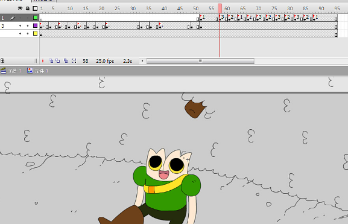Enable the onion skin icon

point(51,61)
